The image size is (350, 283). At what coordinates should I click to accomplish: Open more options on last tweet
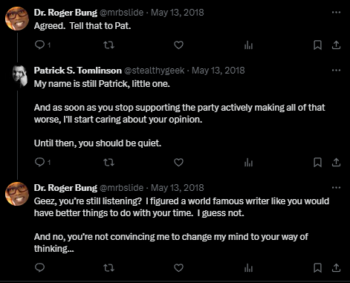[x=336, y=187]
